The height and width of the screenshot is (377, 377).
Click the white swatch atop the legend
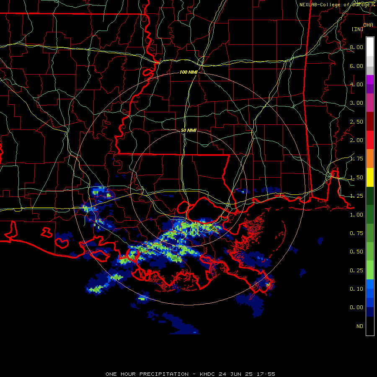pyautogui.click(x=370, y=46)
